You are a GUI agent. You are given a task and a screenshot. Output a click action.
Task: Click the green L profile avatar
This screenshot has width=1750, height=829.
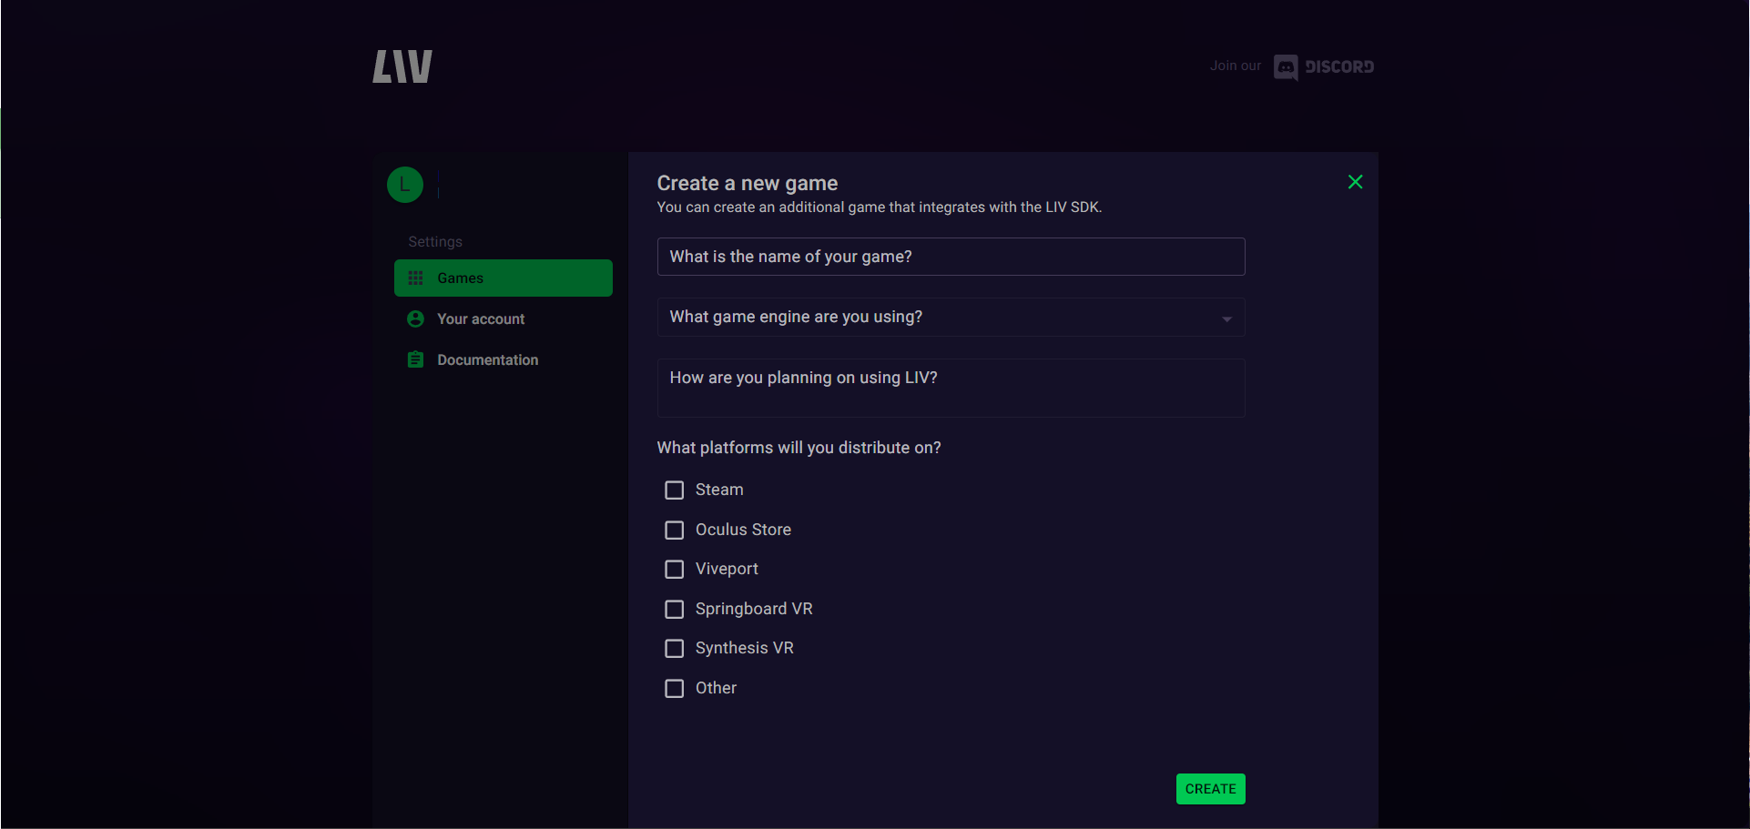click(405, 185)
